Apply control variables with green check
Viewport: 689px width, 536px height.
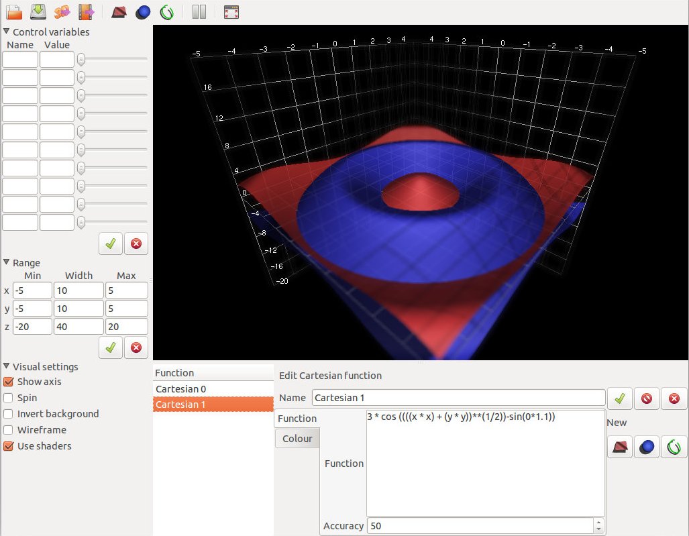click(111, 244)
